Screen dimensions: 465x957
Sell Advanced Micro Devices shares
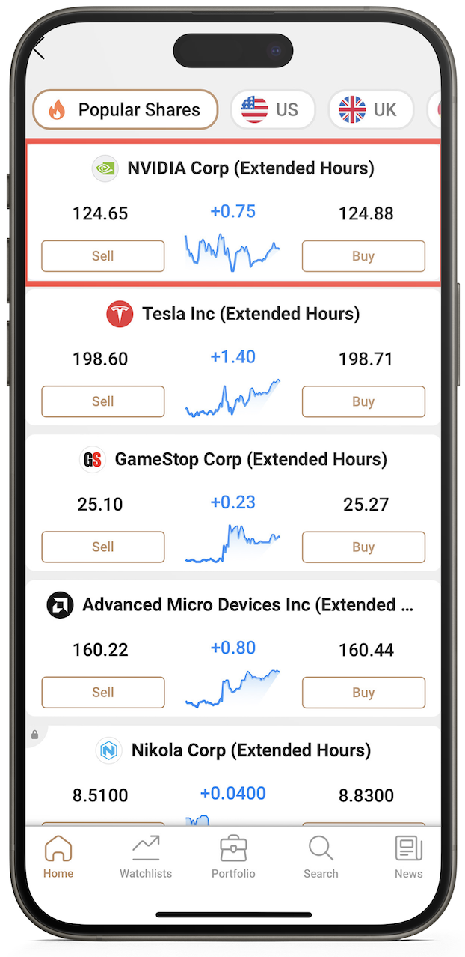102,692
